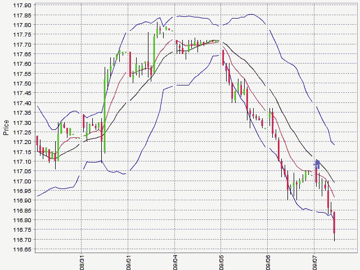Click the 09/06 date label
Screen dimensions: 360x270
click(x=268, y=263)
